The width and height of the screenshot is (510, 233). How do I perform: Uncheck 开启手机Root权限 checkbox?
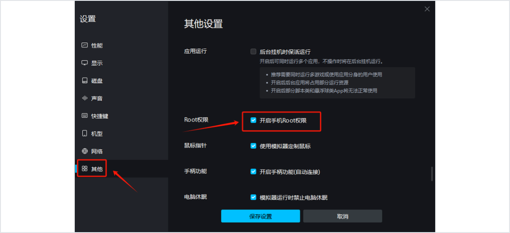[253, 121]
